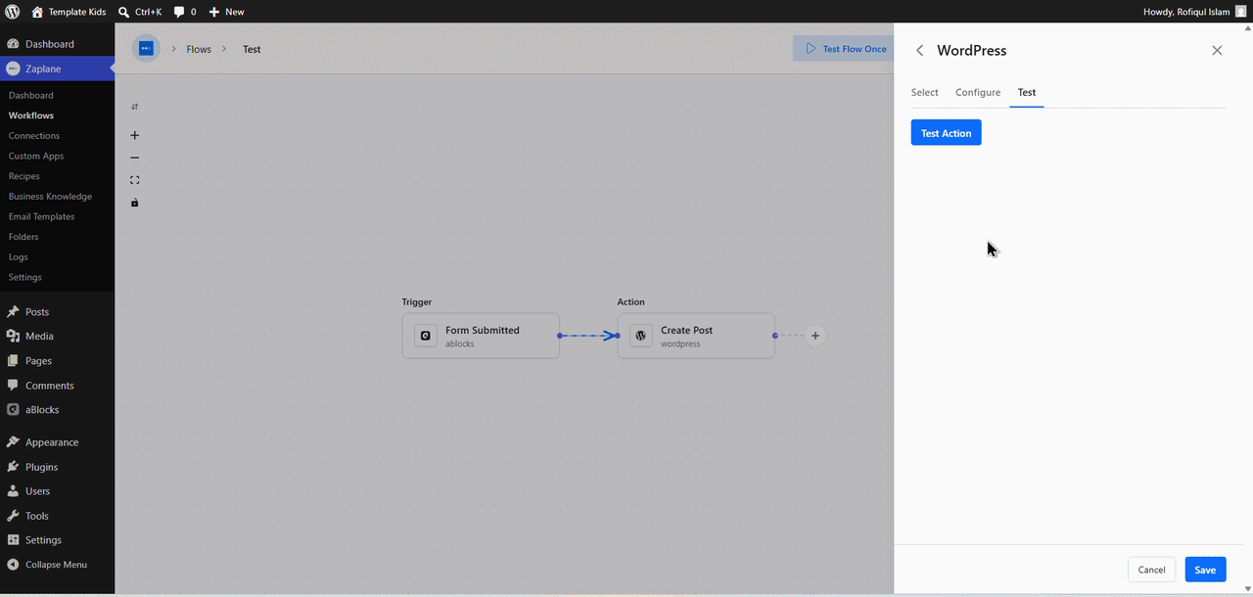
Task: Open Howdy, Rofiqul Islam profile menu
Action: point(1194,12)
